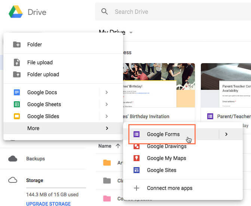Click the purple Google Forms icon
This screenshot has width=251, height=206.
(x=137, y=134)
